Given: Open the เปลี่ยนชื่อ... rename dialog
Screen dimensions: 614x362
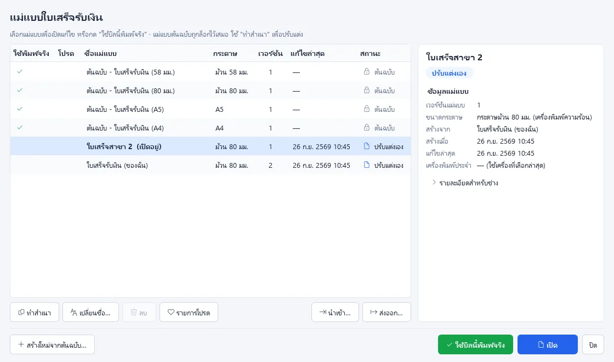Looking at the screenshot, I should pyautogui.click(x=90, y=312).
